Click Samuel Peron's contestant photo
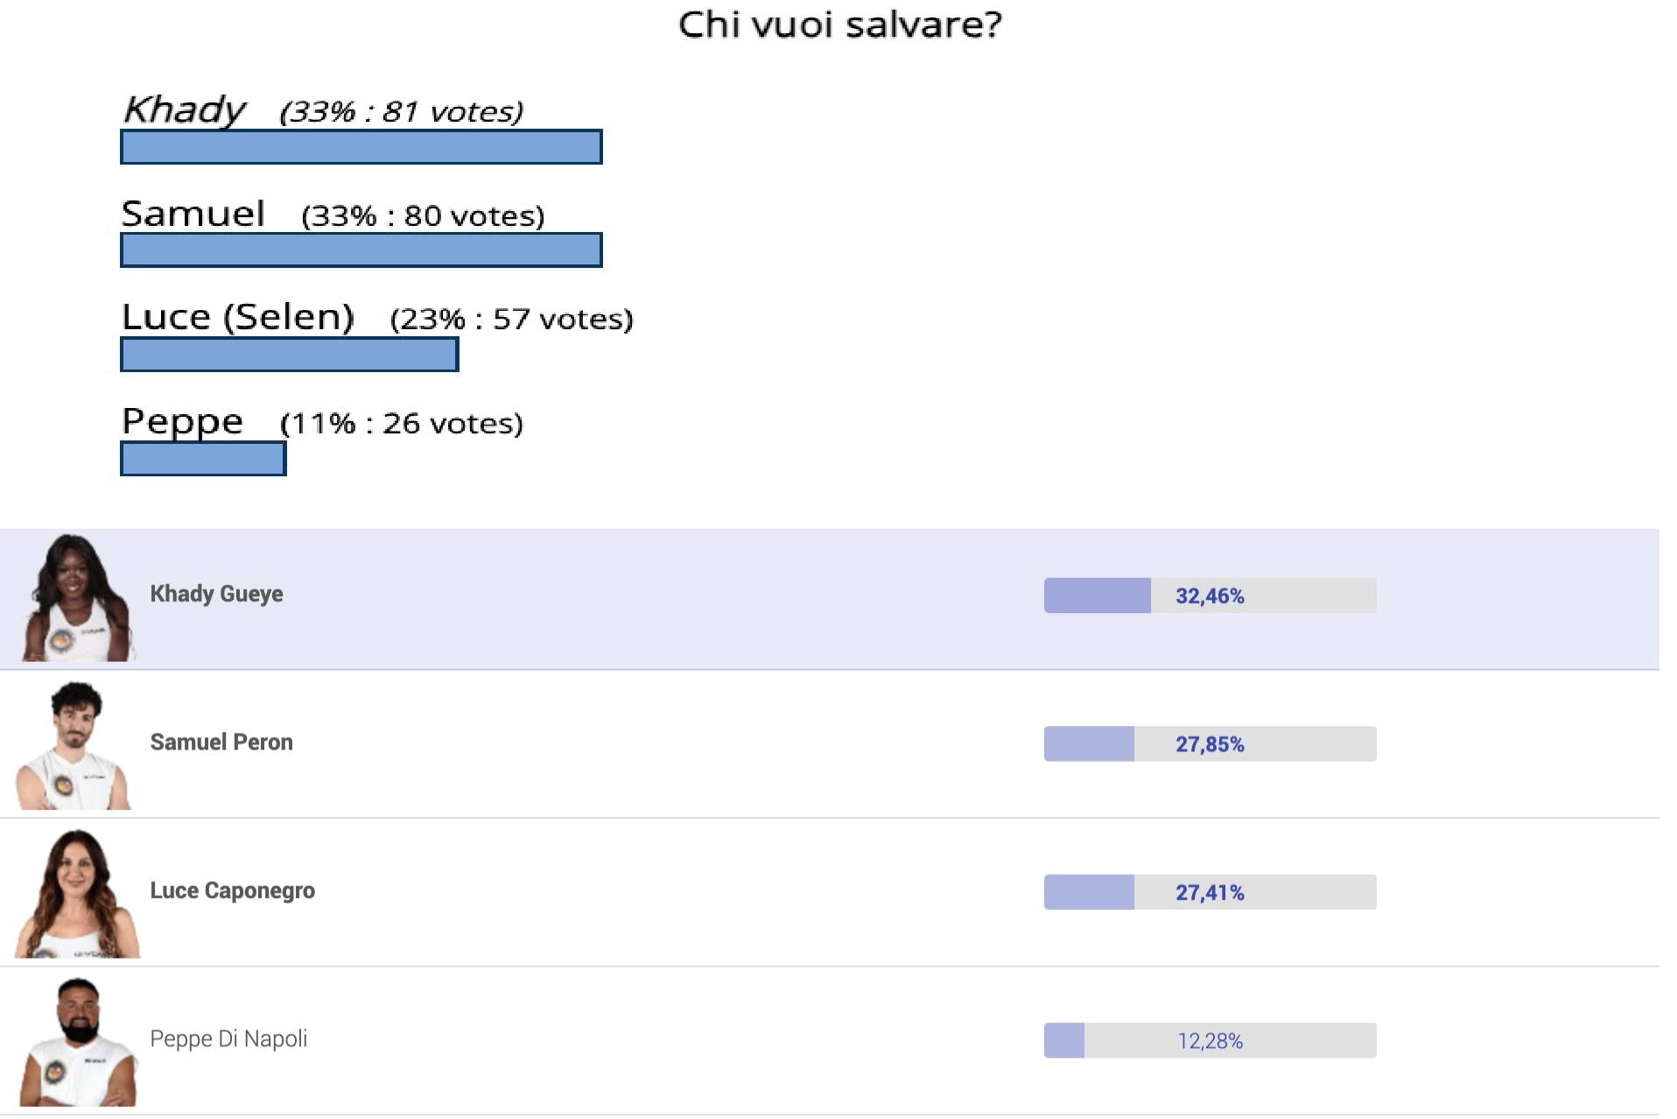 coord(74,746)
